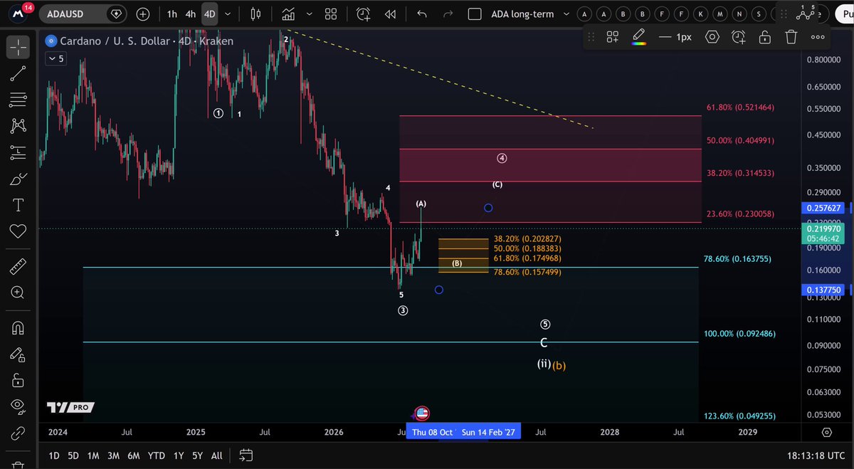Viewport: 854px width, 469px height.
Task: Toggle magnet mode in left toolbar
Action: tap(18, 328)
